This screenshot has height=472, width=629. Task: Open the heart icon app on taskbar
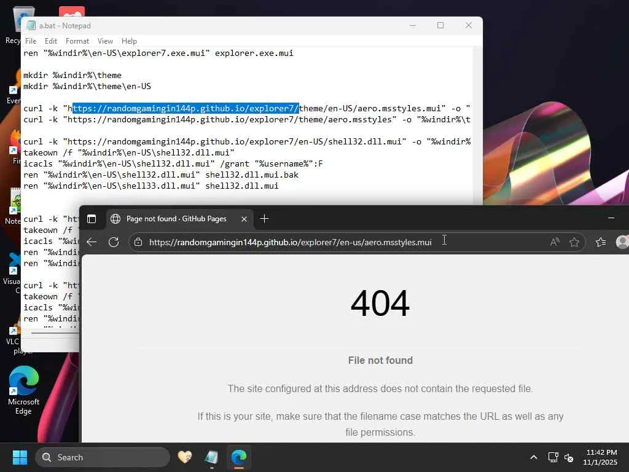[185, 457]
